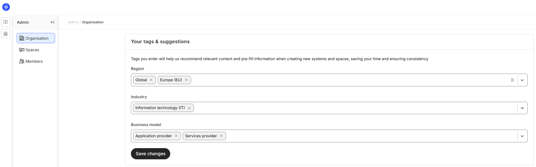The image size is (536, 167).
Task: Remove the Application provider tag
Action: pyautogui.click(x=176, y=136)
